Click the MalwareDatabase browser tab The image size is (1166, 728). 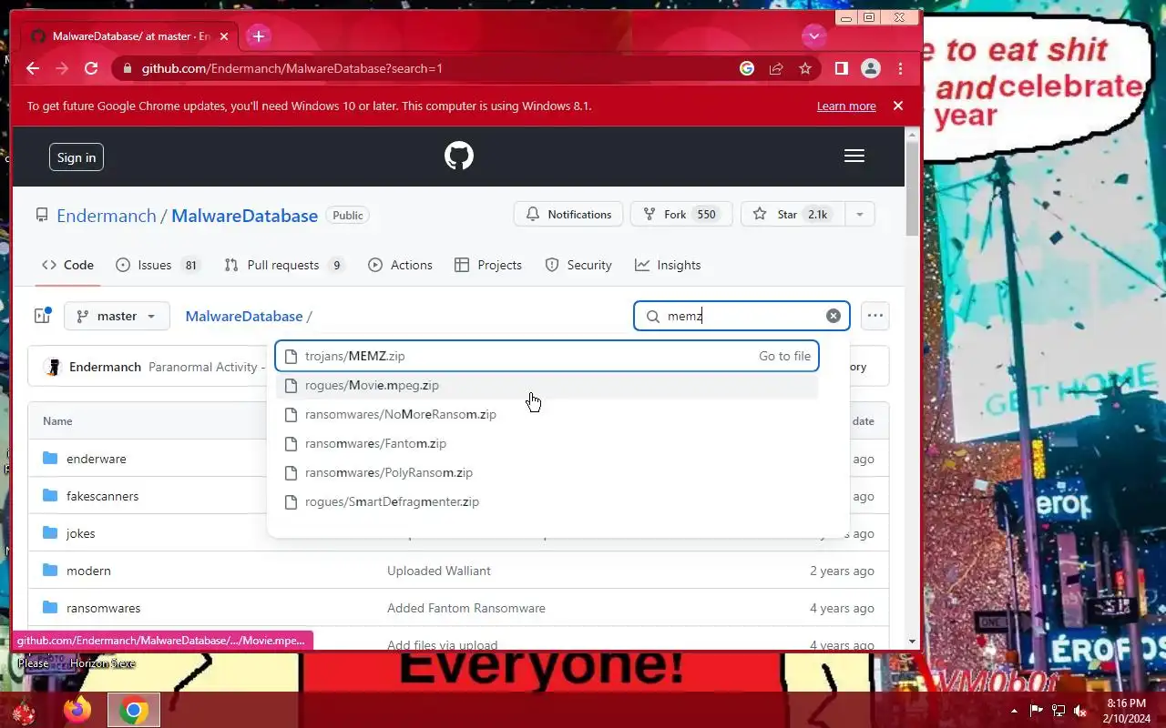click(130, 36)
